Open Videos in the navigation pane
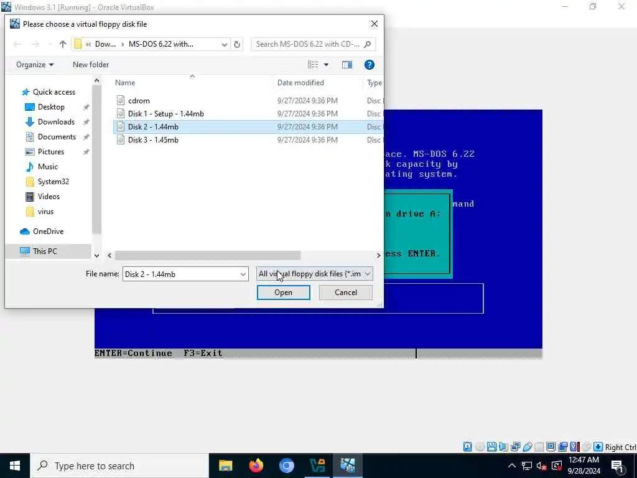Image resolution: width=637 pixels, height=478 pixels. pyautogui.click(x=49, y=196)
